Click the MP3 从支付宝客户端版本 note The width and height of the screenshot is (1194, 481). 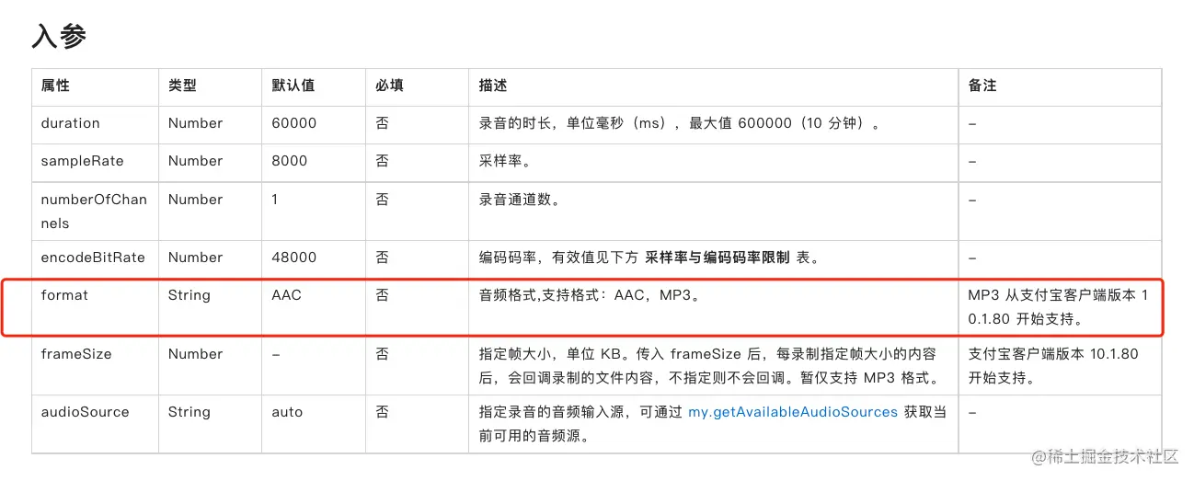click(x=1059, y=307)
